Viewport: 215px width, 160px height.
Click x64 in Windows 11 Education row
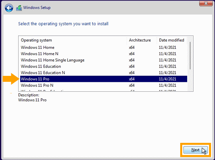coord(132,66)
